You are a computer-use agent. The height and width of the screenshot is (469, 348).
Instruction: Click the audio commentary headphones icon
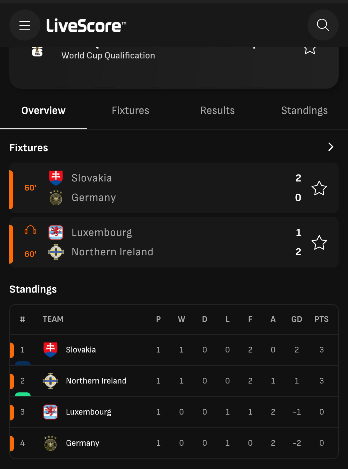pyautogui.click(x=30, y=230)
